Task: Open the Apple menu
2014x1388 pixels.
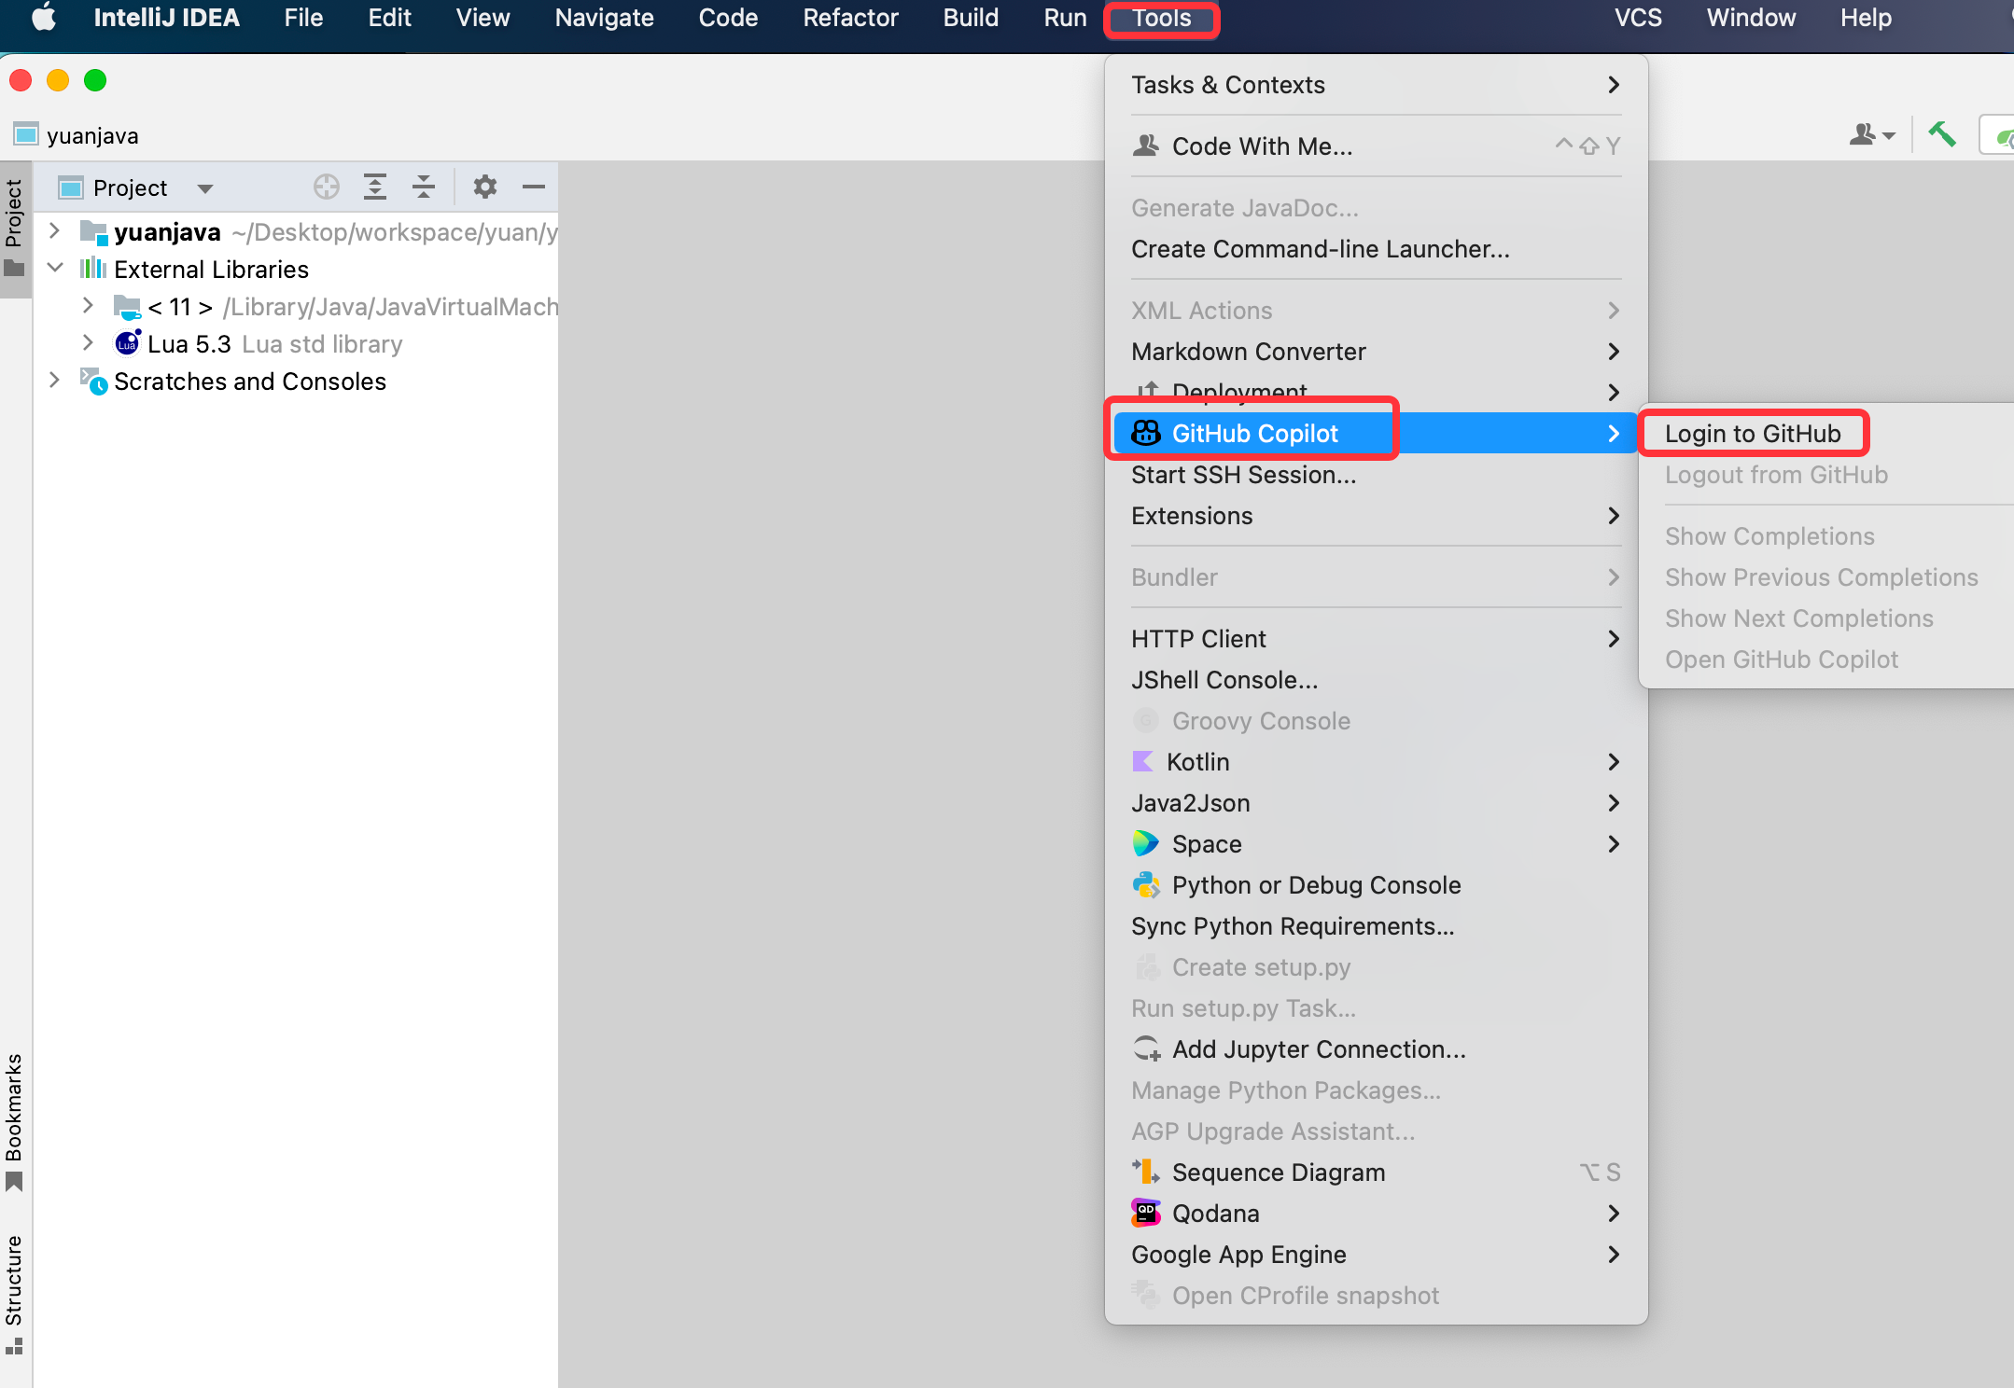Action: (44, 18)
